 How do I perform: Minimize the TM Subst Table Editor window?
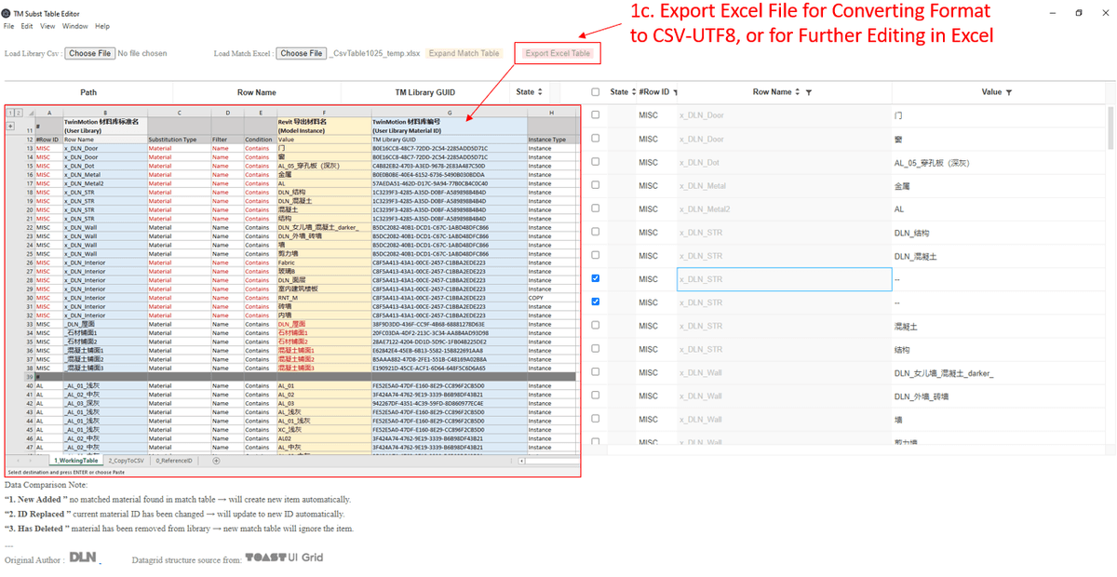(1054, 13)
